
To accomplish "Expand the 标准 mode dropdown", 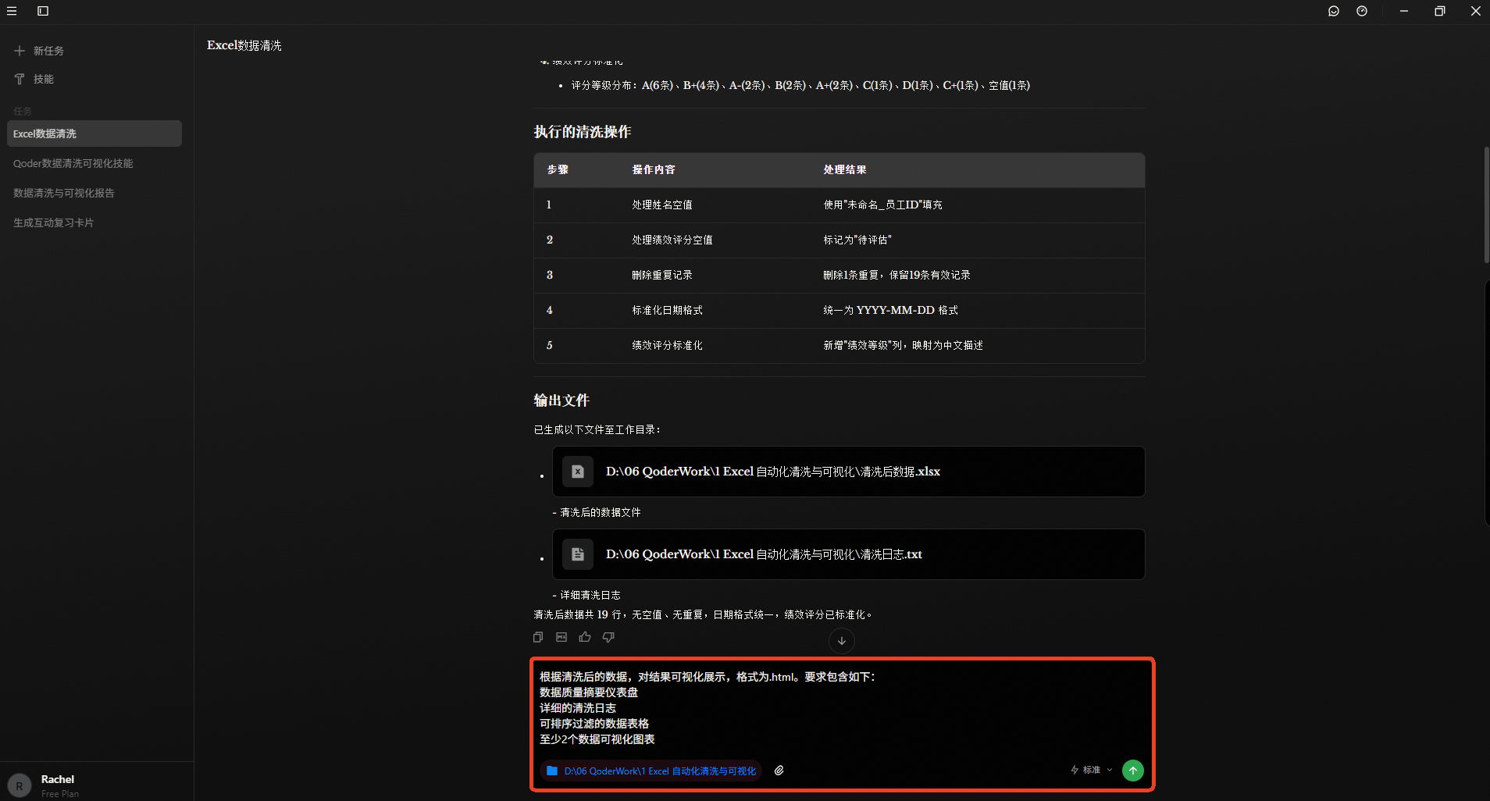I will click(x=1092, y=770).
